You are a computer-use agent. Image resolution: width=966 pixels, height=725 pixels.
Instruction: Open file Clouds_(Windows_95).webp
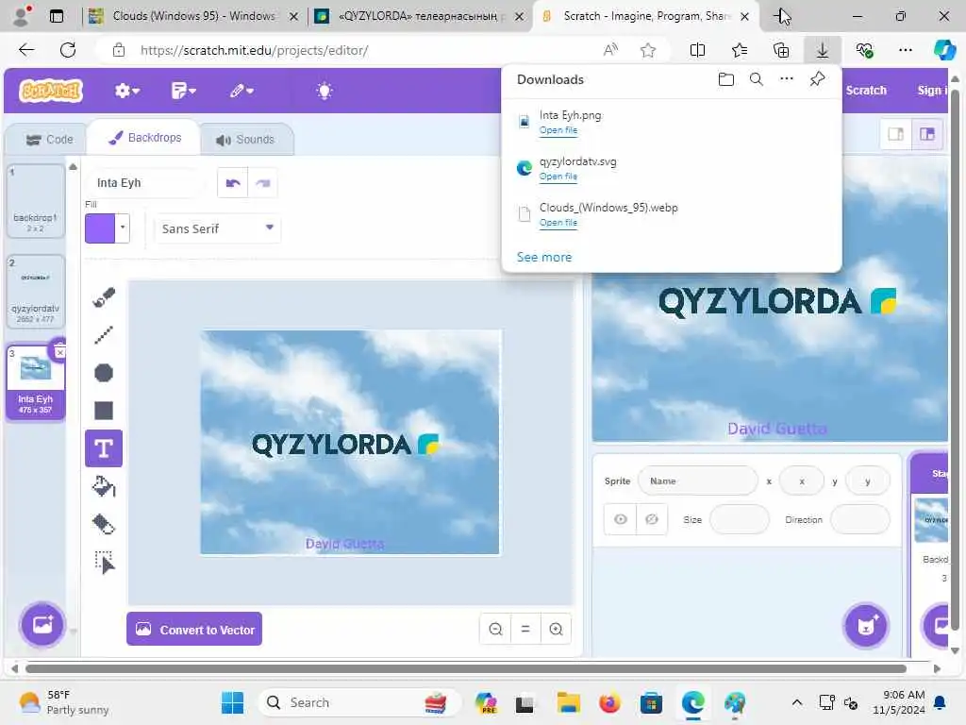pyautogui.click(x=558, y=223)
